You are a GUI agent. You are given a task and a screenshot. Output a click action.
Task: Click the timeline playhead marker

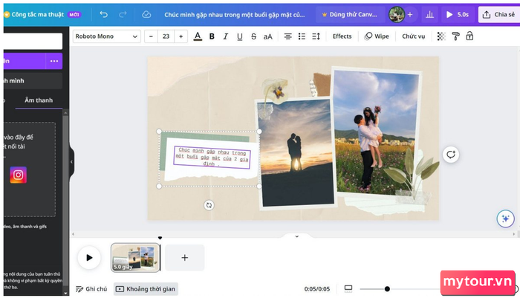[160, 238]
